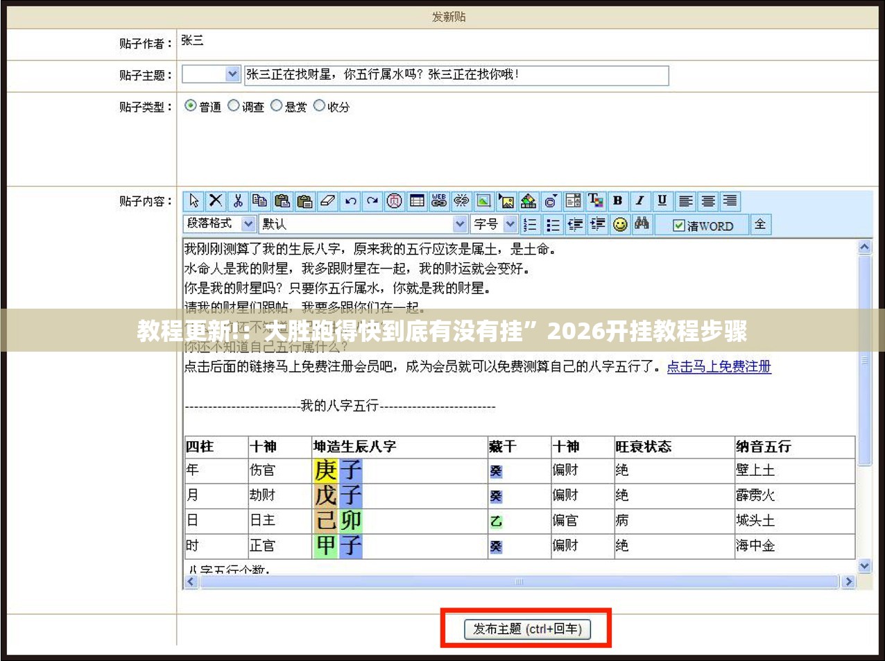Click the scissors cut icon
The height and width of the screenshot is (661, 885).
click(x=238, y=201)
